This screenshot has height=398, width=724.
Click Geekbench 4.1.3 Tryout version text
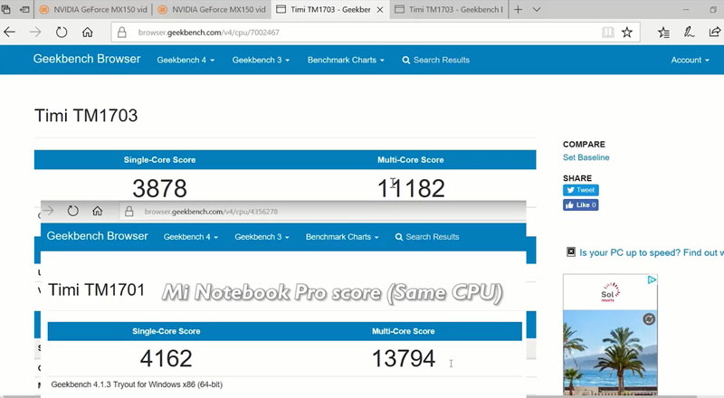click(137, 384)
